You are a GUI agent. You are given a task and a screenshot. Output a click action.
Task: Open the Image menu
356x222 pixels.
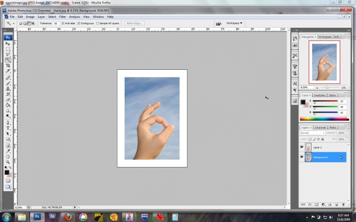pyautogui.click(x=30, y=17)
